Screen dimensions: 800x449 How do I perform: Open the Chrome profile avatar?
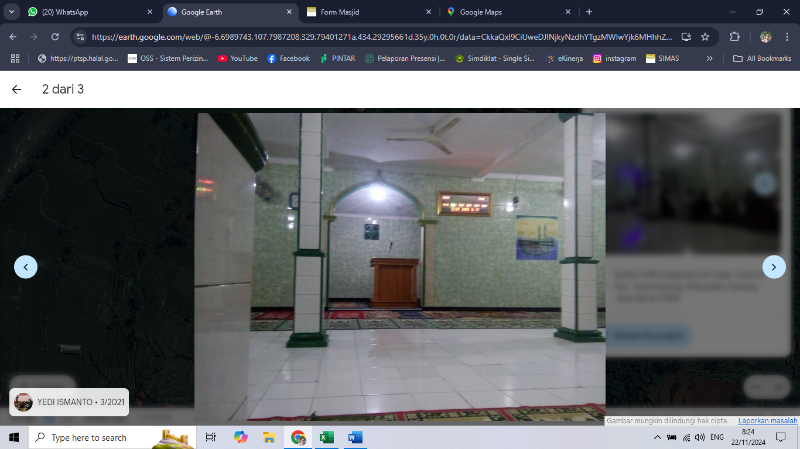tap(766, 37)
